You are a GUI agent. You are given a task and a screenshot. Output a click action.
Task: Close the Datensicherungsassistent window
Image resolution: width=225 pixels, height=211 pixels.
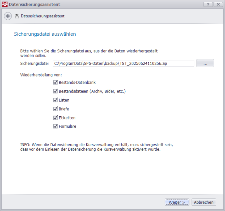point(218,4)
